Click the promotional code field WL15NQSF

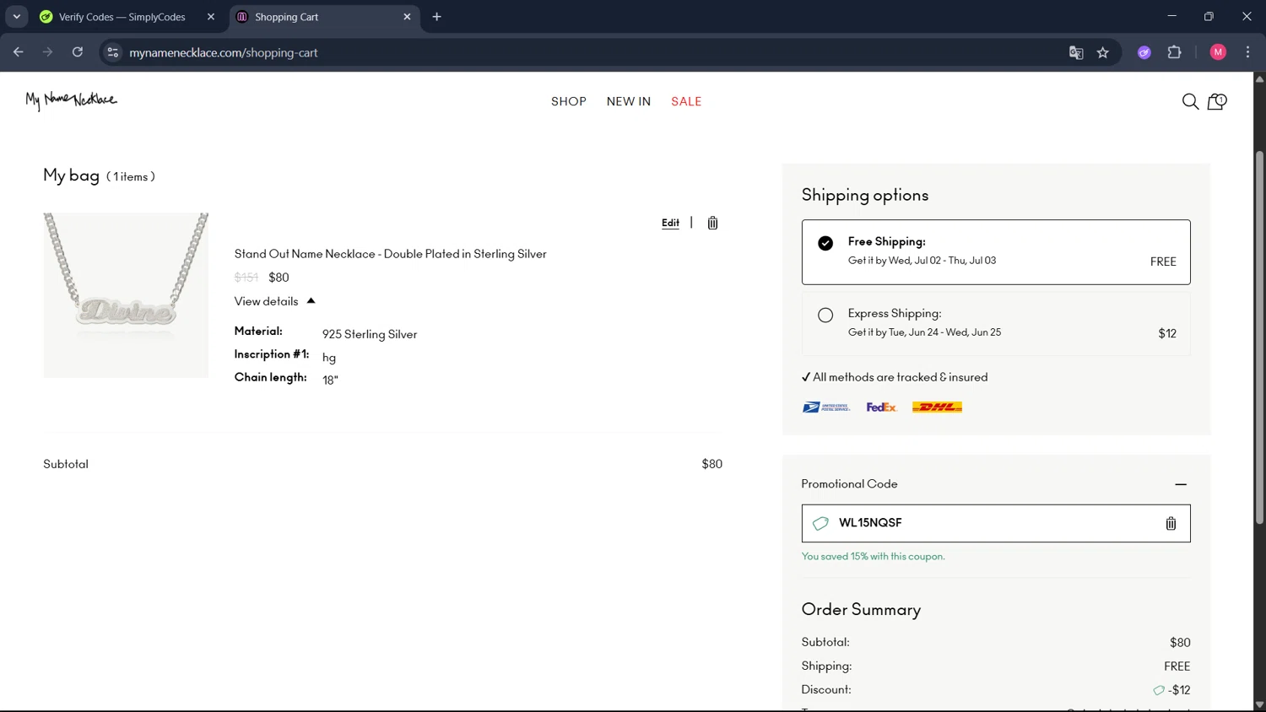click(x=996, y=523)
